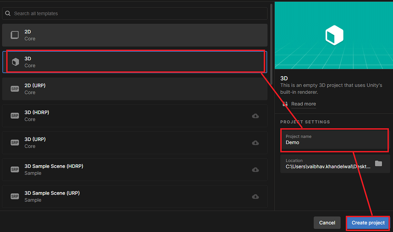The height and width of the screenshot is (232, 393).
Task: Click the 3D template preview image
Action: 334,35
